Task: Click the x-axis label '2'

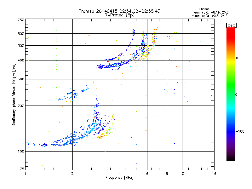Action: pyautogui.click(x=72, y=174)
